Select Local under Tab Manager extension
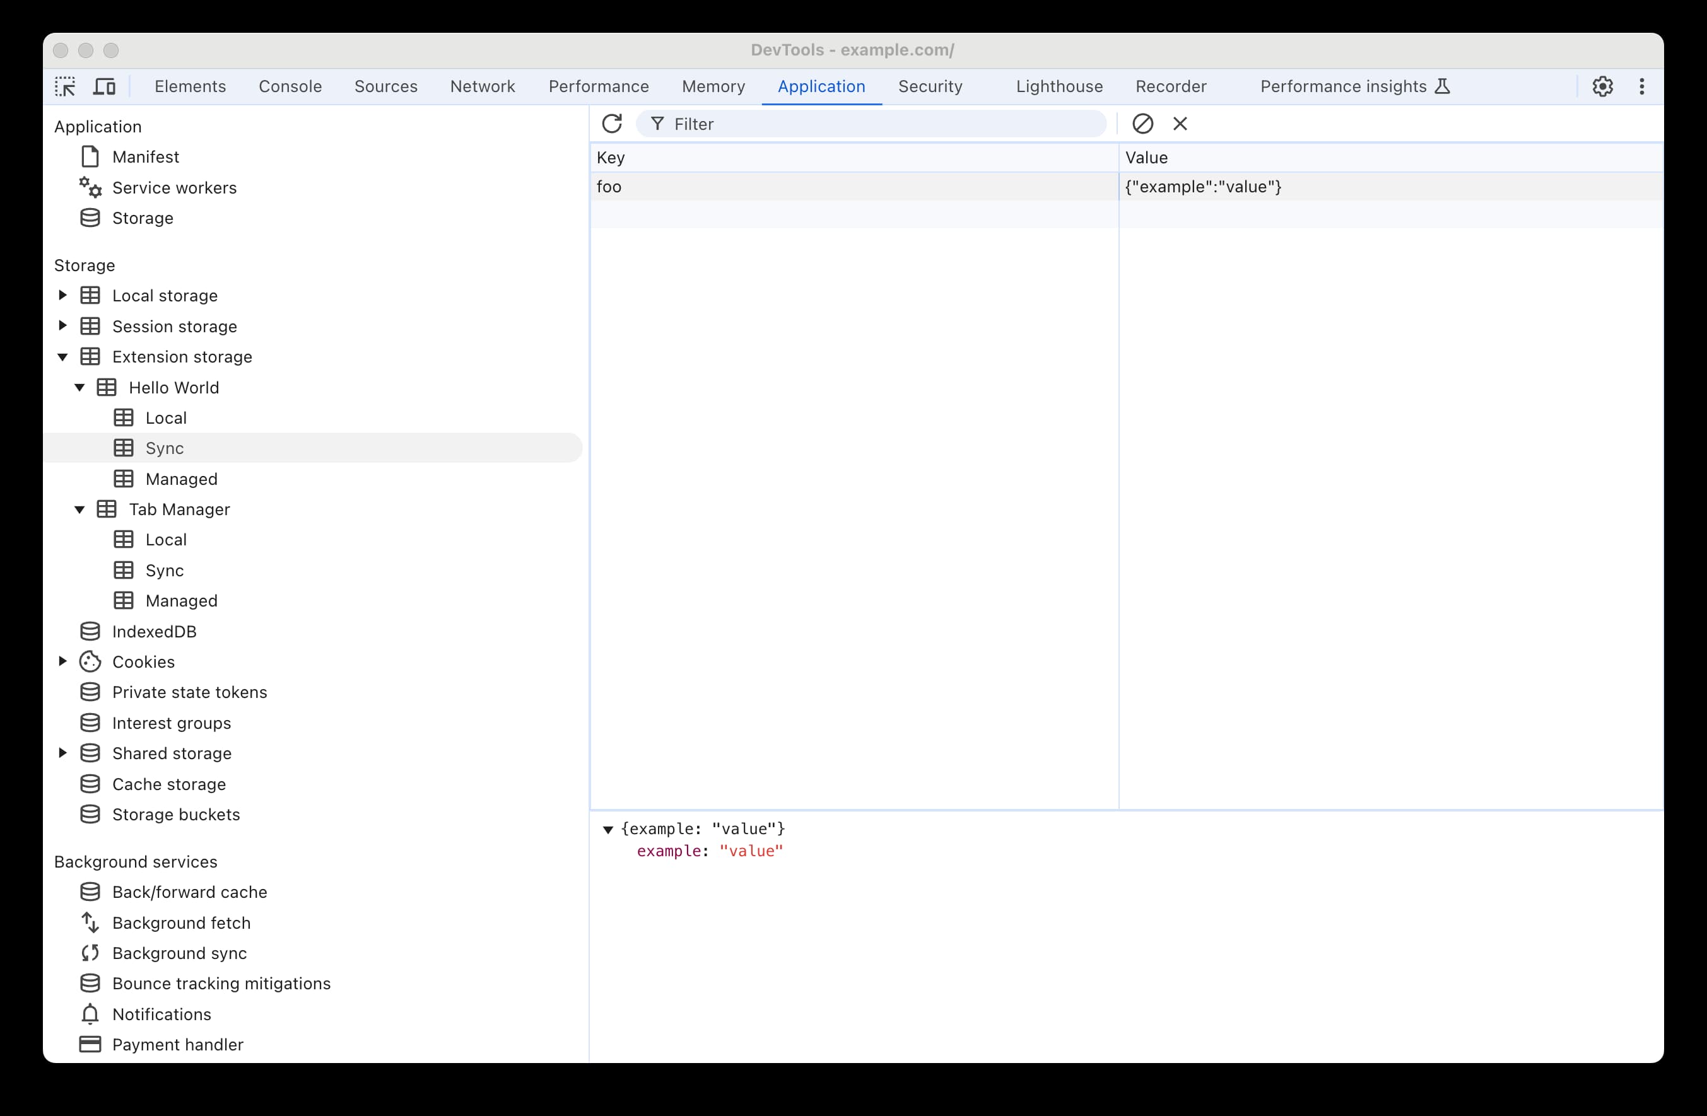This screenshot has width=1707, height=1116. pos(165,539)
